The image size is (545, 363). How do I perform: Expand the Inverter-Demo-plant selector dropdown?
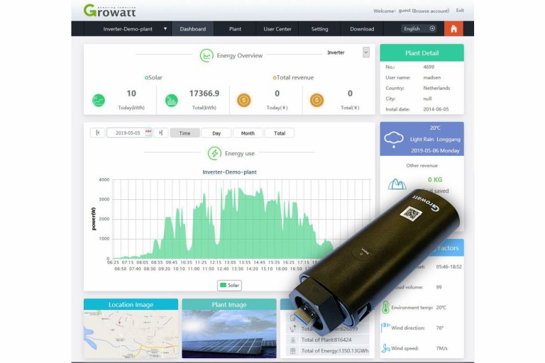[165, 29]
